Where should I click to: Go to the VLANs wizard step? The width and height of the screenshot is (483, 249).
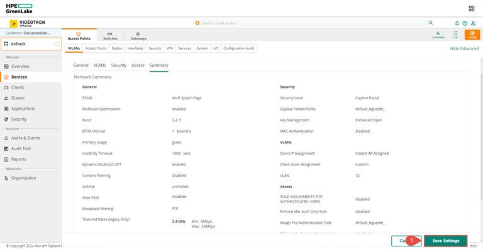(x=99, y=65)
